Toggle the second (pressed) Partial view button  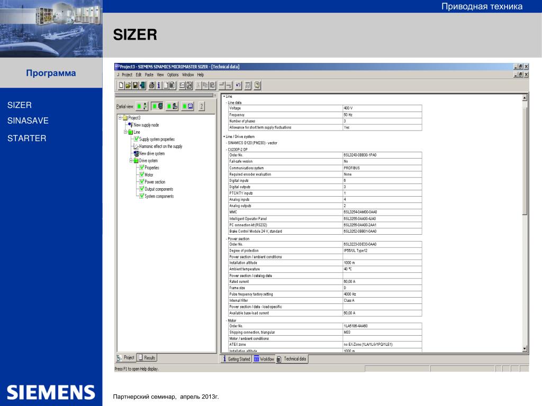click(158, 106)
